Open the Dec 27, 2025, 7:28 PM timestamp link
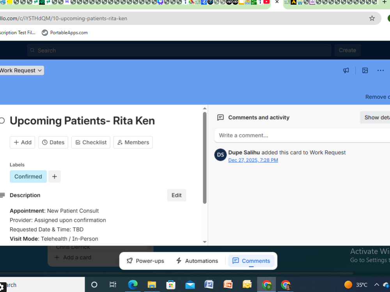This screenshot has height=292, width=390. click(x=253, y=160)
